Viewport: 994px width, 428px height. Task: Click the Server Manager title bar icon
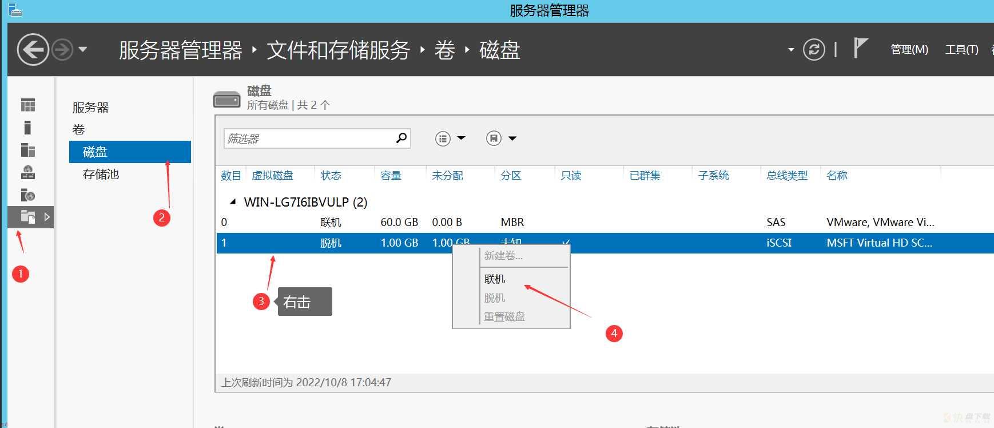click(14, 9)
